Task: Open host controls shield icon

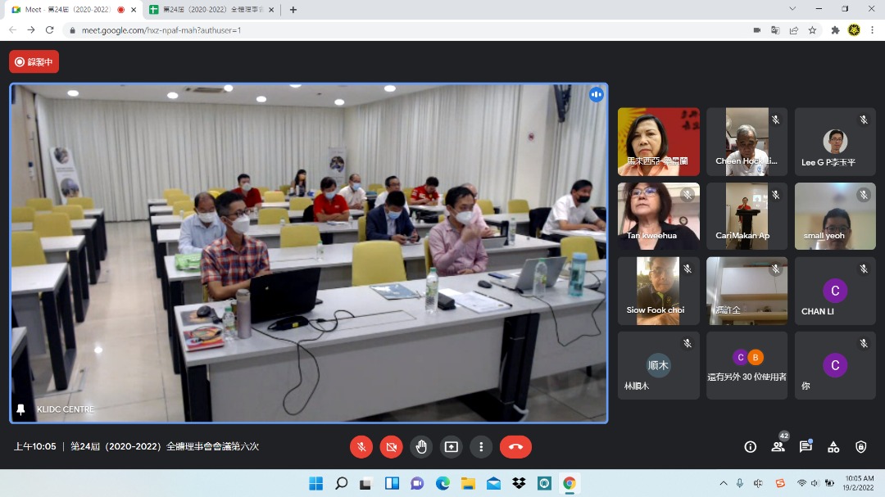Action: coord(860,446)
